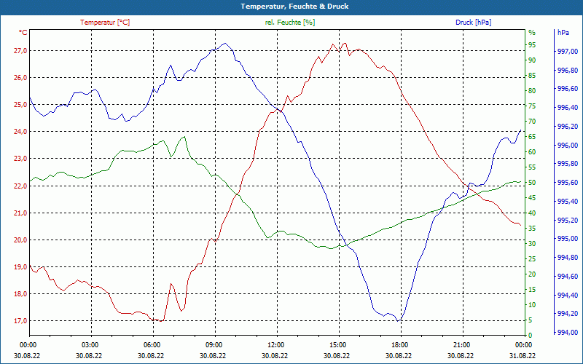Click the "22,0" temperature axis value
Screen dimensions: 583x364
pyautogui.click(x=20, y=186)
